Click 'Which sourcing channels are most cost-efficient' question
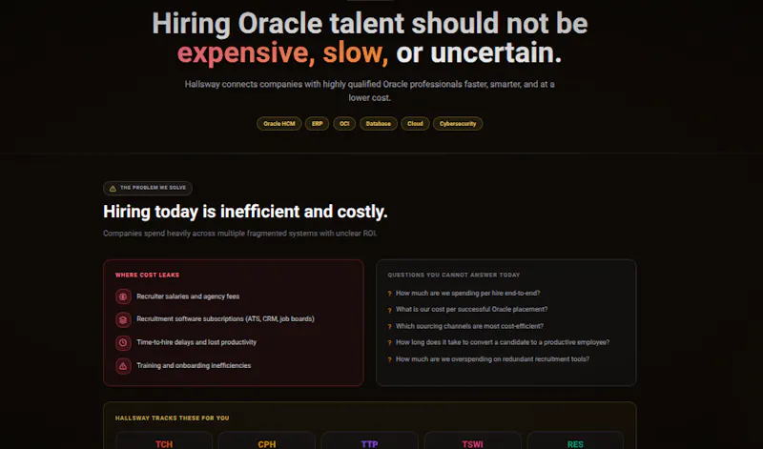Screen dimensions: 763x449 469,326
